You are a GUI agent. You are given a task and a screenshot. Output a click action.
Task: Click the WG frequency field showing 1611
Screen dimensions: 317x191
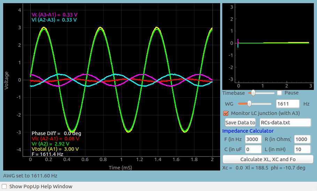(287, 104)
